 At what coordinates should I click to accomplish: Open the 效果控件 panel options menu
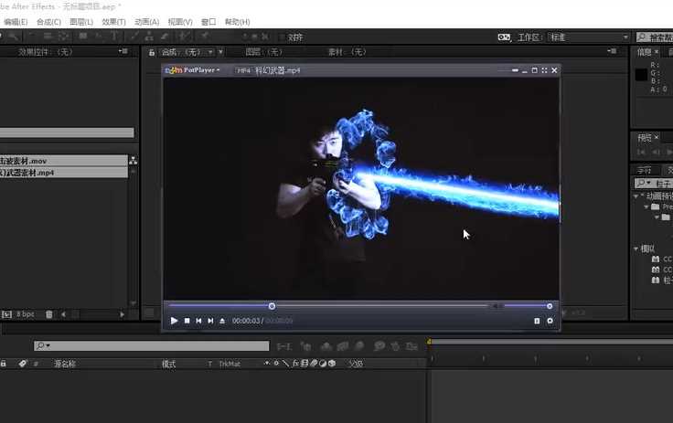123,51
